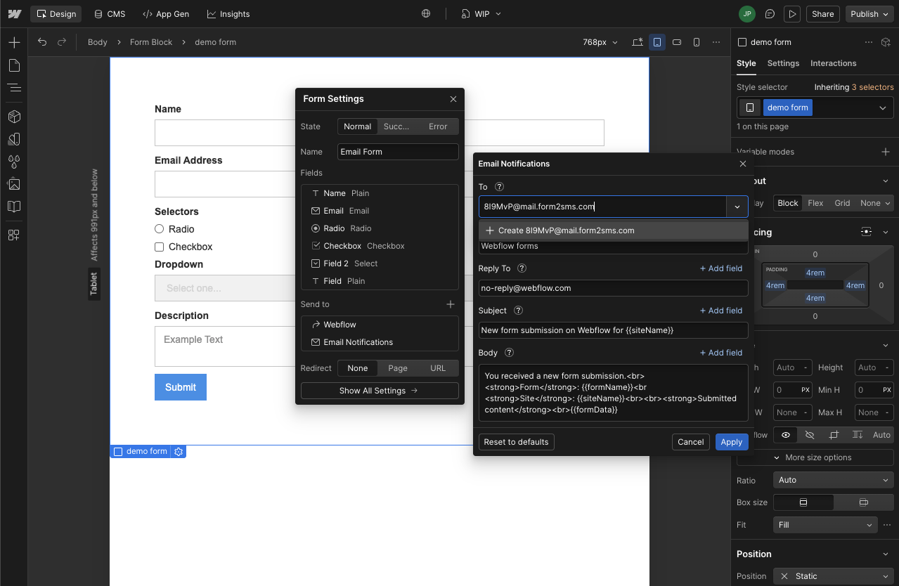Check the Checkbox selector on the canvas
Screen dimensions: 899x586
tap(159, 247)
